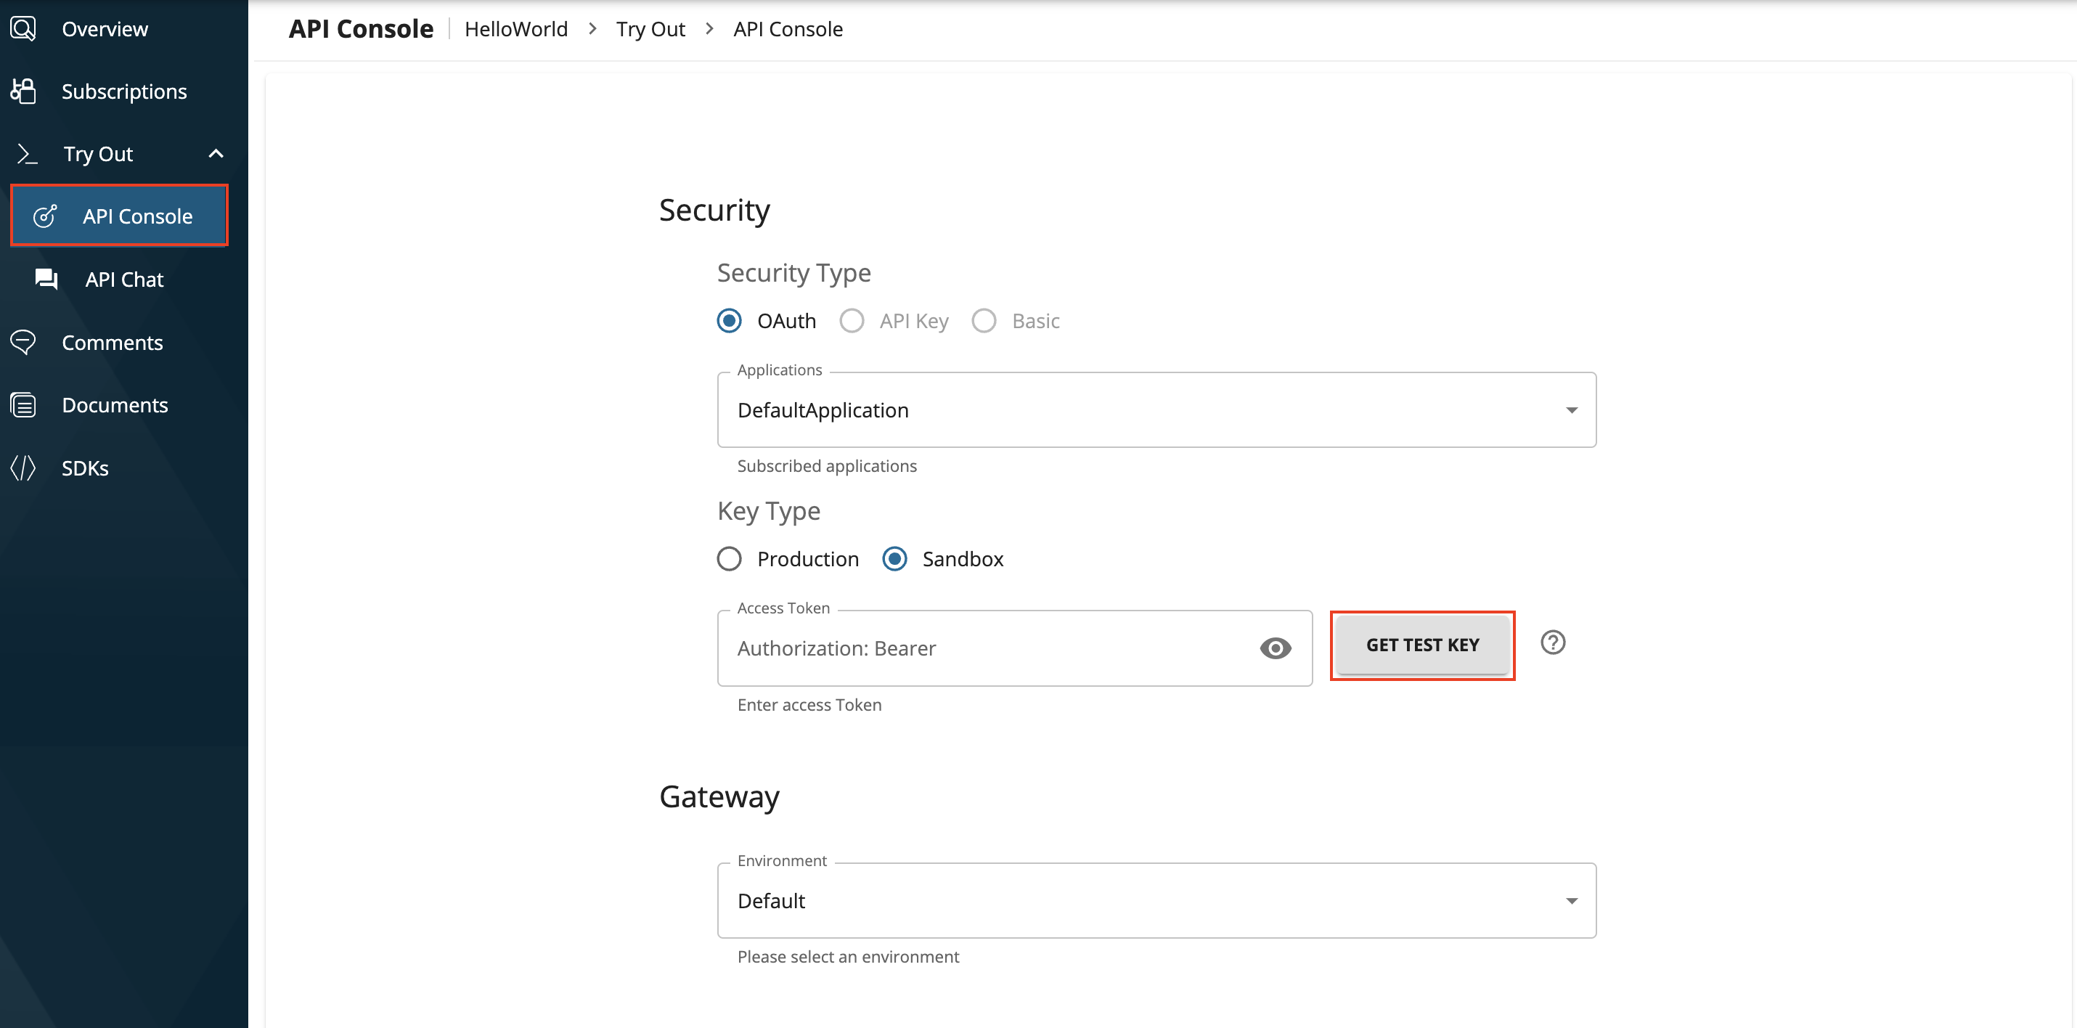This screenshot has width=2077, height=1028.
Task: Click the SDKs code brackets icon
Action: pyautogui.click(x=23, y=468)
